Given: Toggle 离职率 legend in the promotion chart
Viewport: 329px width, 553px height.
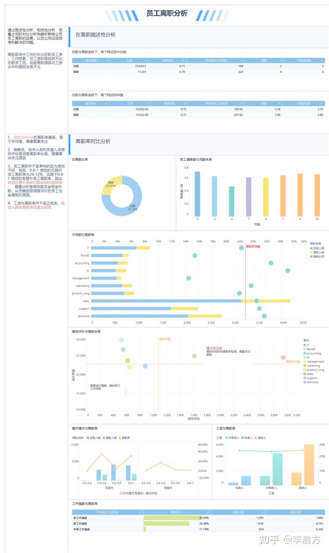Looking at the screenshot, I should click(125, 438).
